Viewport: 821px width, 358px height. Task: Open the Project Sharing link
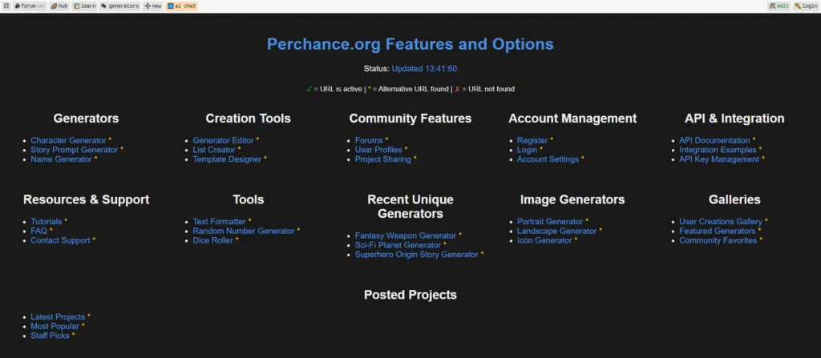click(x=382, y=159)
